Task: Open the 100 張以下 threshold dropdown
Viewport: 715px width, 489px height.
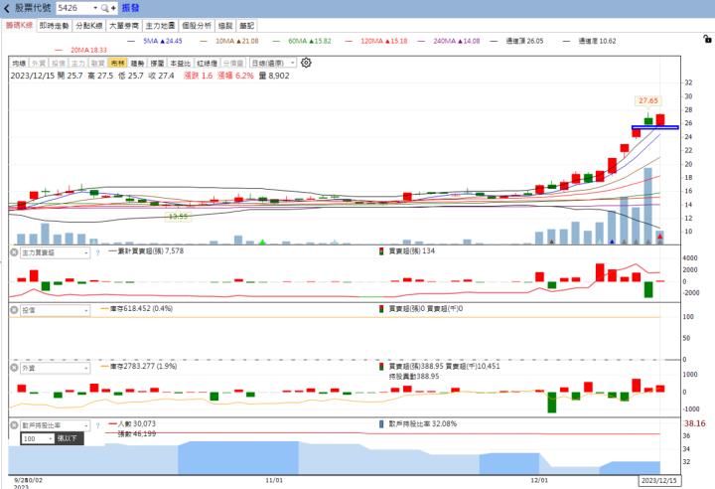Action: 38,438
